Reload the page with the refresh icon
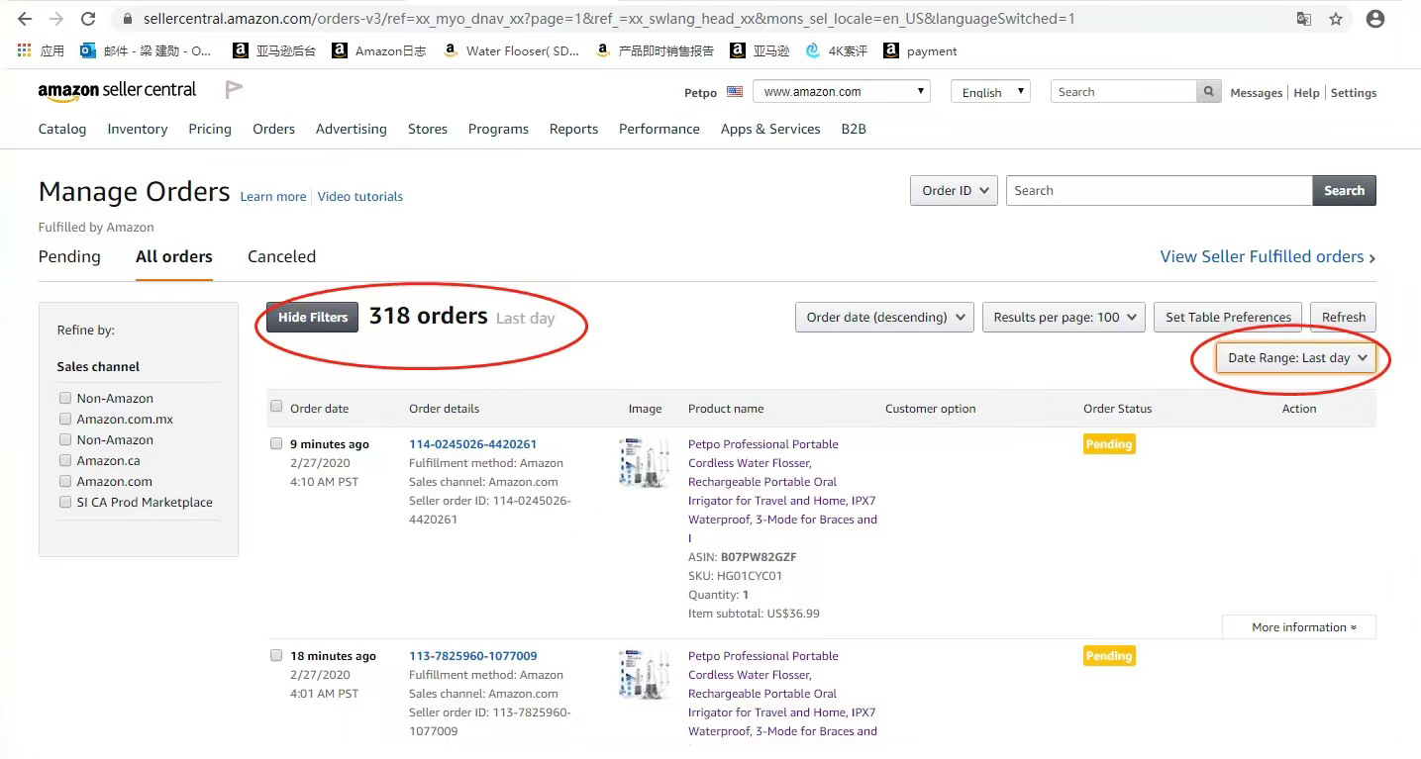This screenshot has width=1421, height=759. [x=88, y=19]
